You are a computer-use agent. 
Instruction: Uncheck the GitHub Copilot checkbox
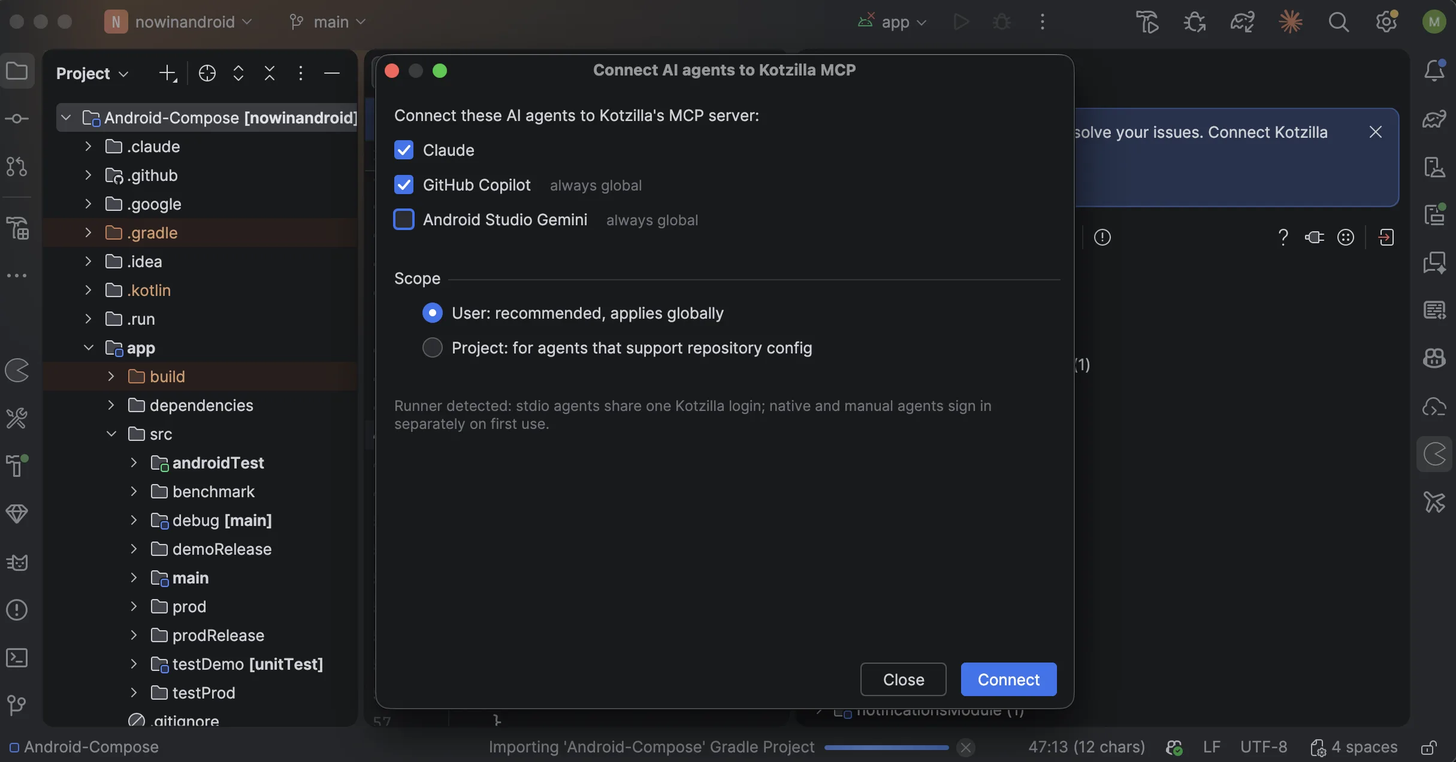tap(404, 185)
